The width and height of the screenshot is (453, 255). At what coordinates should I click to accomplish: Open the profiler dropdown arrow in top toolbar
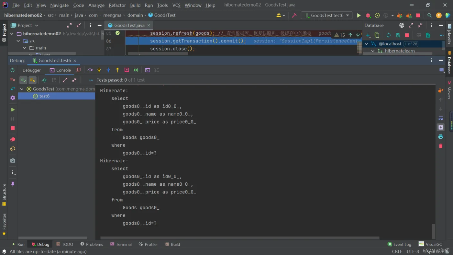[392, 15]
